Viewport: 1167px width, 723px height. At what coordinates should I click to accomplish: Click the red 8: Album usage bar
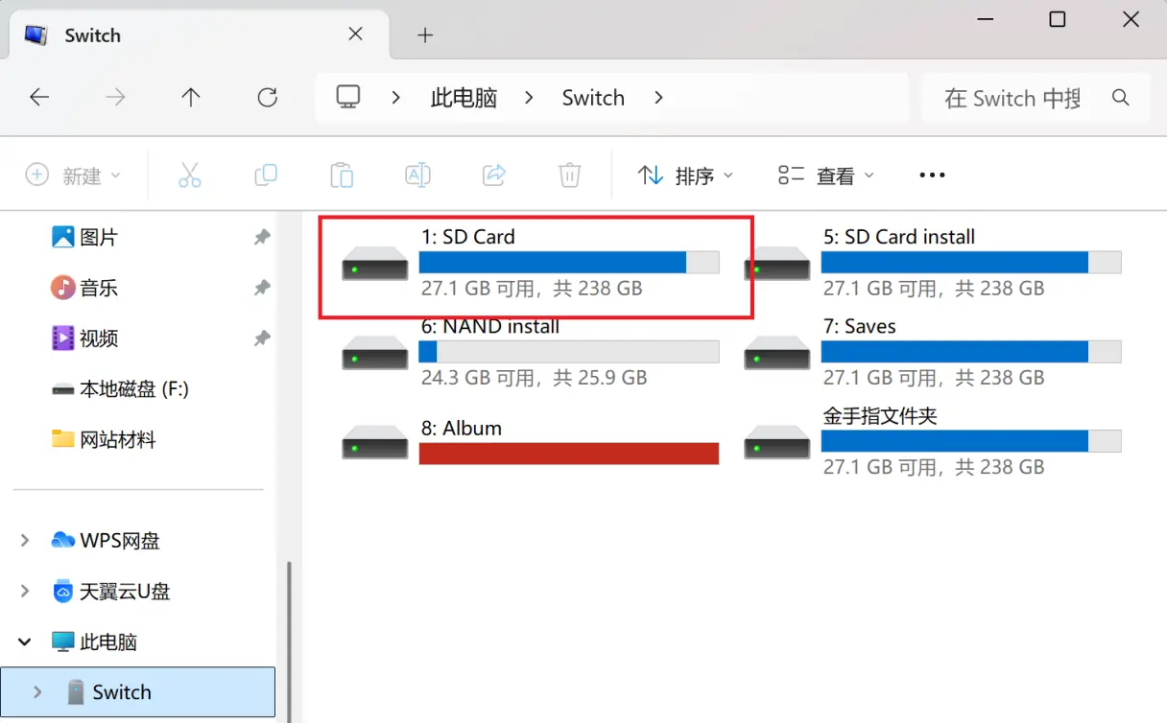coord(569,454)
